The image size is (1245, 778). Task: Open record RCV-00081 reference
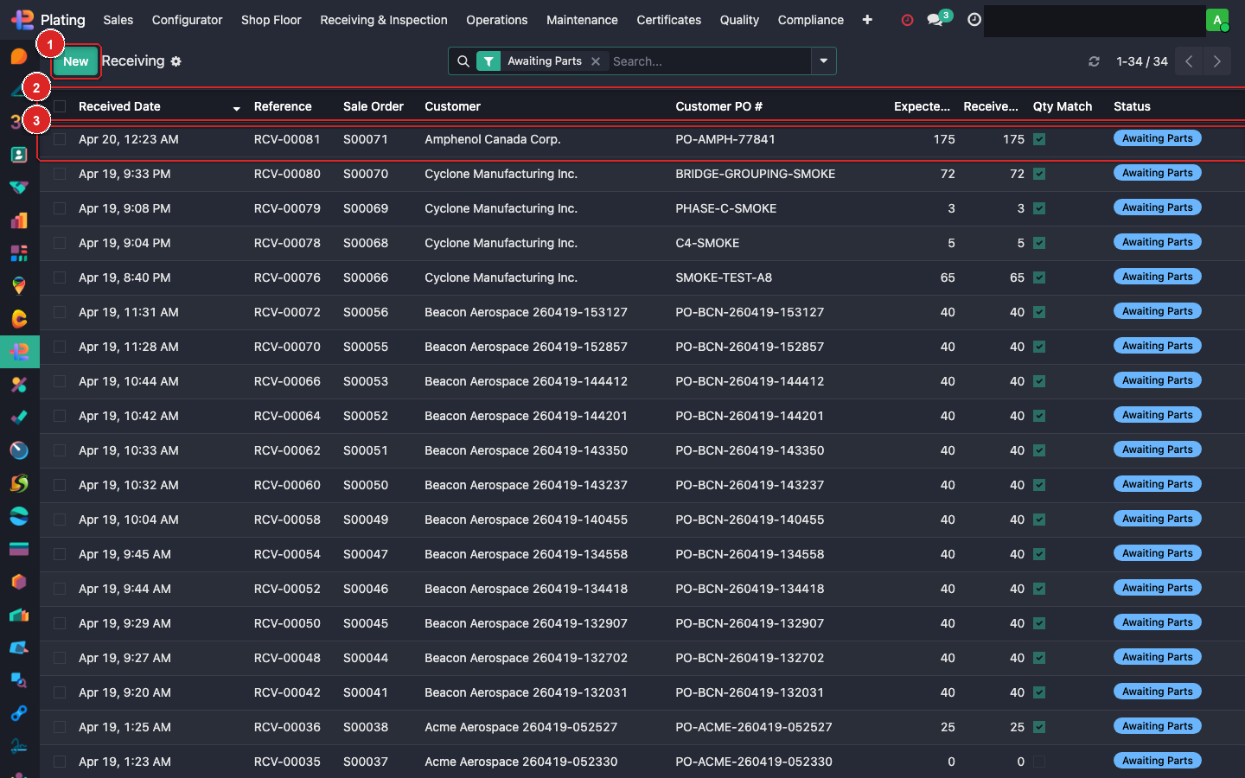click(287, 139)
